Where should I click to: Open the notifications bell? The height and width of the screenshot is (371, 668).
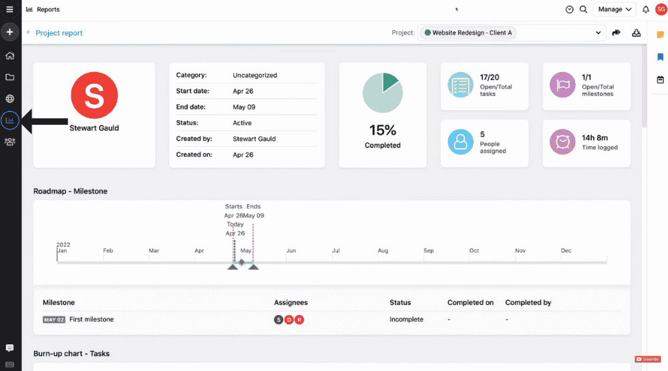[x=646, y=9]
